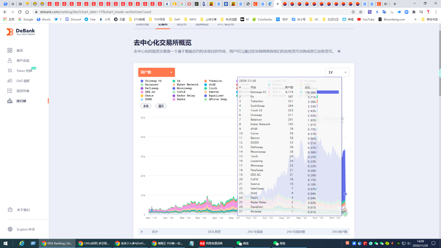Open 网易有道词典 from taskbar
This screenshot has width=441, height=248.
coord(211,243)
